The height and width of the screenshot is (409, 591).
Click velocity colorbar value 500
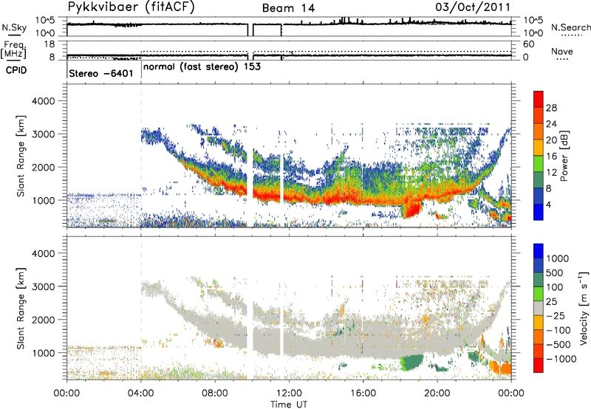tap(555, 273)
